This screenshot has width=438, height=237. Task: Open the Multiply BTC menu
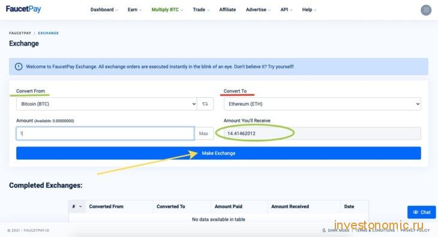pos(167,10)
